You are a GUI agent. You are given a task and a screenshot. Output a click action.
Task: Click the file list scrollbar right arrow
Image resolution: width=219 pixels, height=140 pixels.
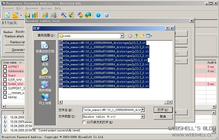[170, 102]
